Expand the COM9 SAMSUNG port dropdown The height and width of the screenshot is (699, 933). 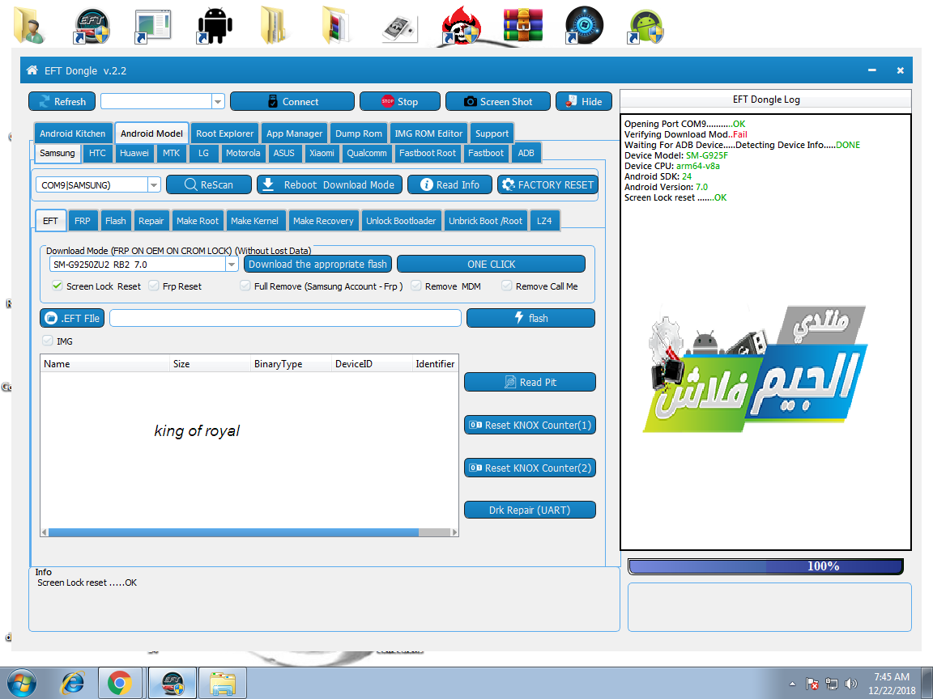154,184
